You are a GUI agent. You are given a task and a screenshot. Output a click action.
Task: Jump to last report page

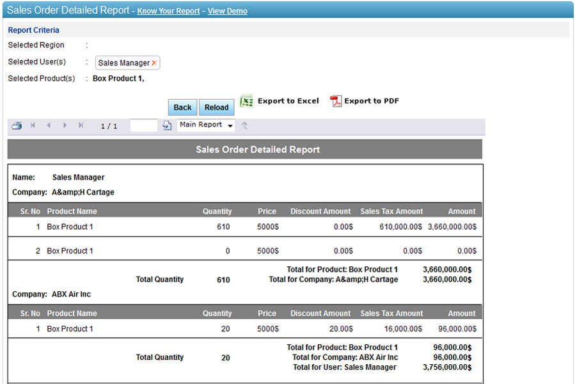coord(81,125)
